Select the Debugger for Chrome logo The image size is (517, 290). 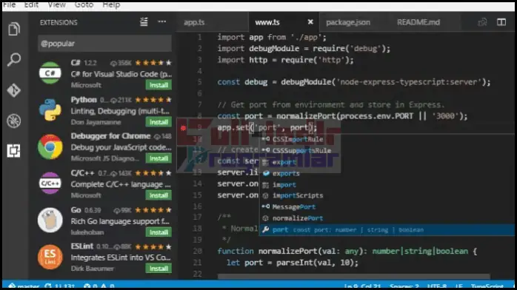pos(50,146)
